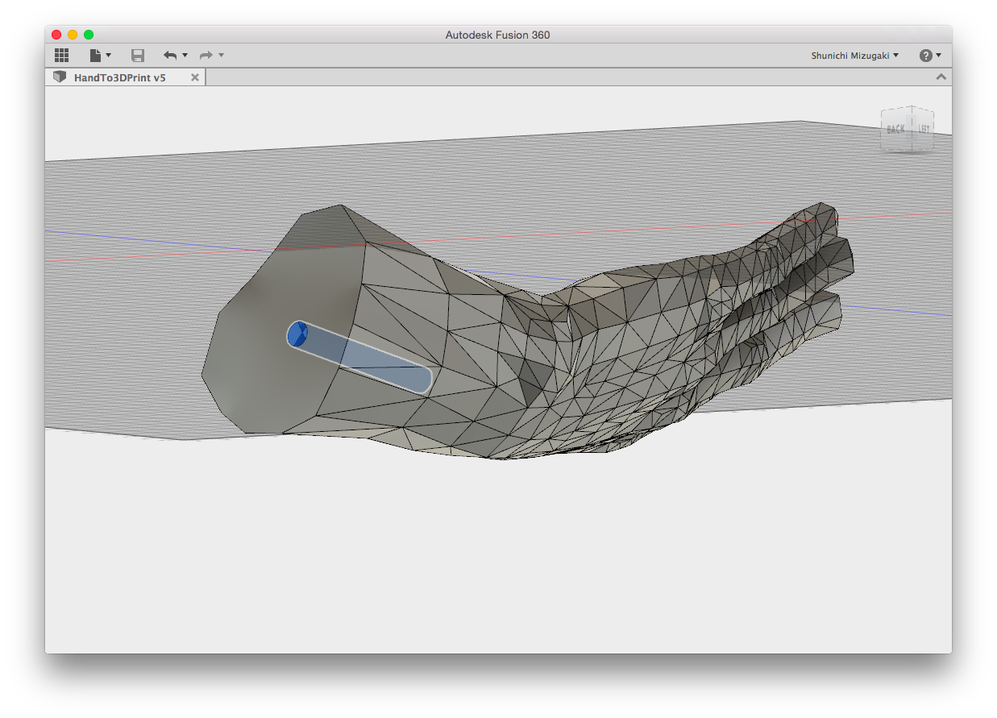Collapse the toolbar with the chevron
Viewport: 997px width, 718px height.
coord(940,77)
